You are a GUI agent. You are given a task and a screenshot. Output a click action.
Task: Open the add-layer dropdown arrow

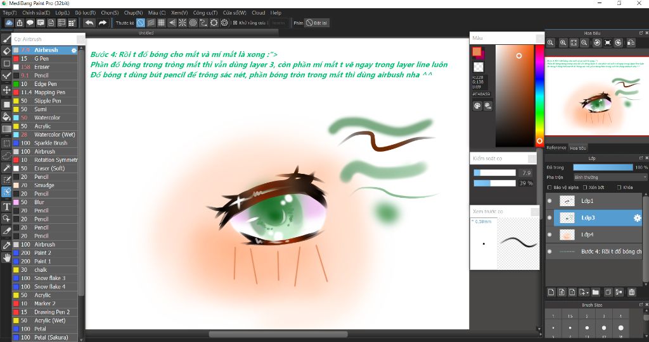point(588,293)
